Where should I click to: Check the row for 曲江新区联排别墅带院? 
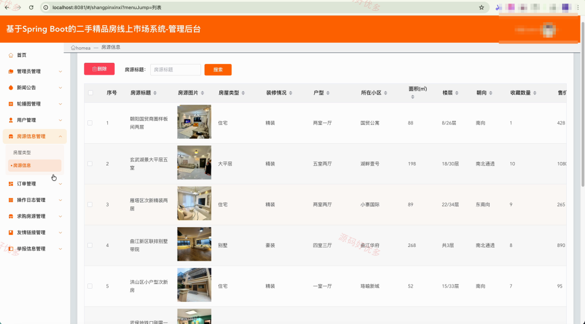click(x=90, y=245)
